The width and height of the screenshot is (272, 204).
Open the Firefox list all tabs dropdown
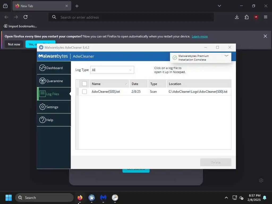(219, 6)
